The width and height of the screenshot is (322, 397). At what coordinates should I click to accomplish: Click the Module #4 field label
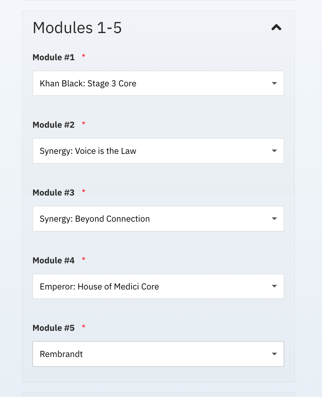[x=54, y=260]
